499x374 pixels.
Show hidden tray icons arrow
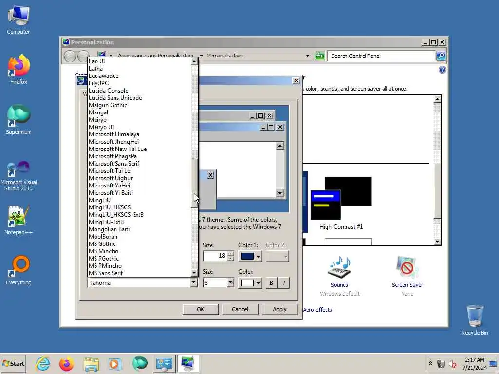point(431,363)
